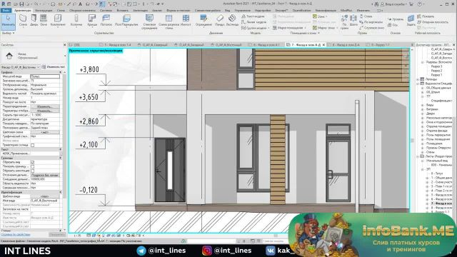Screen dimensions: 457x257
Task: Select the Стена (Wall) tool
Action: click(23, 21)
